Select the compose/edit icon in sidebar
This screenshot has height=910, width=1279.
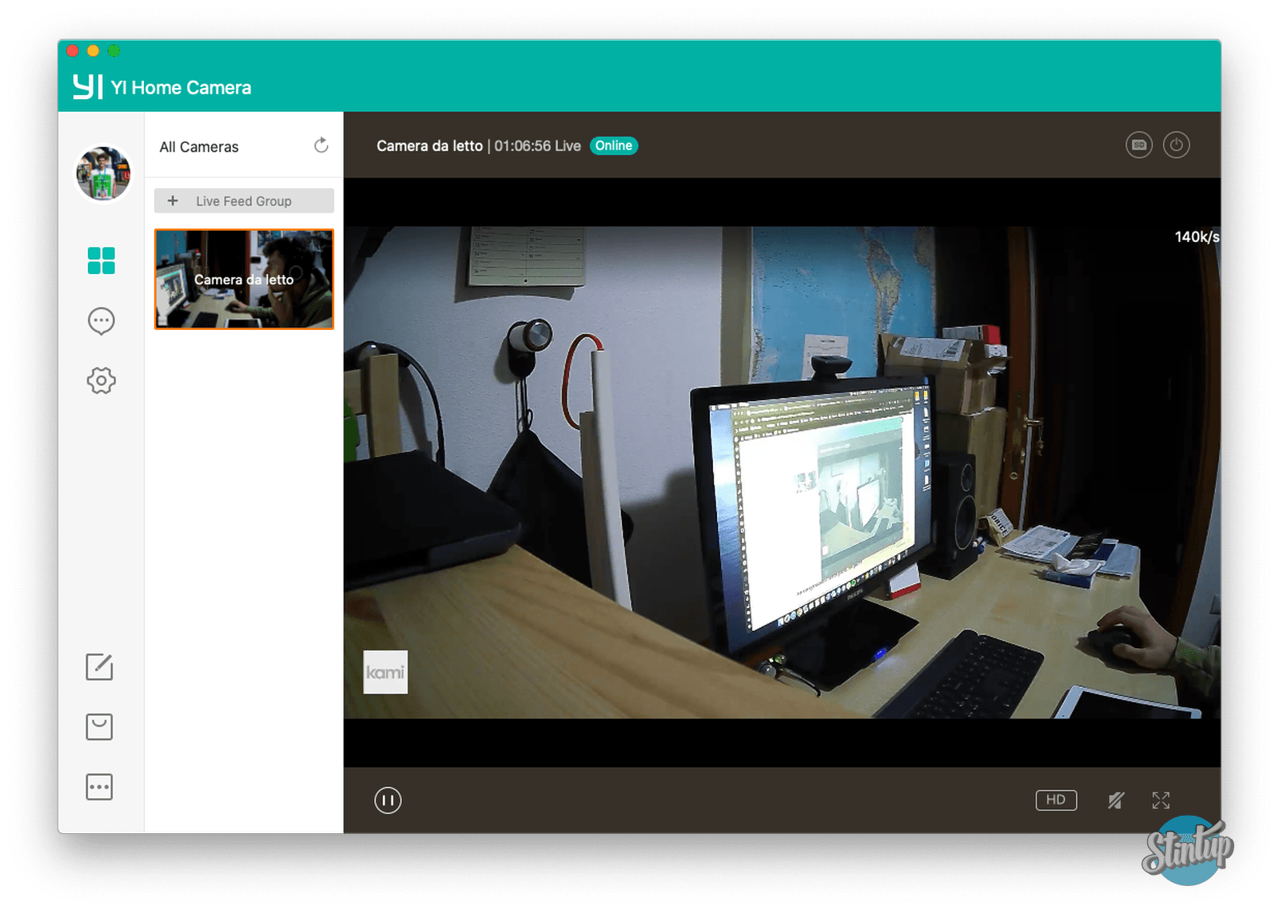(x=100, y=668)
